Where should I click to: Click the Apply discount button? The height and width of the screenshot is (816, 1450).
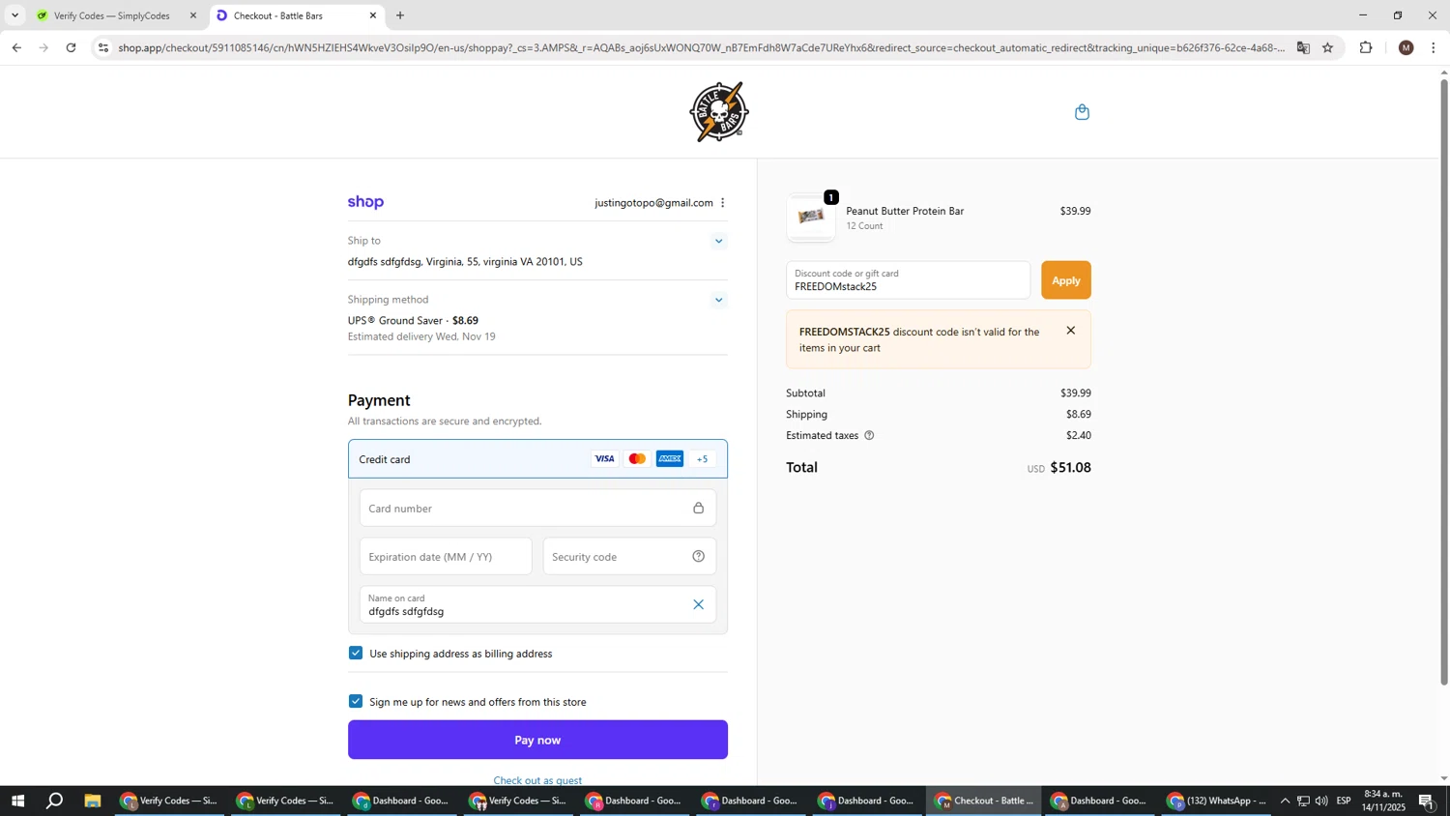pos(1065,280)
